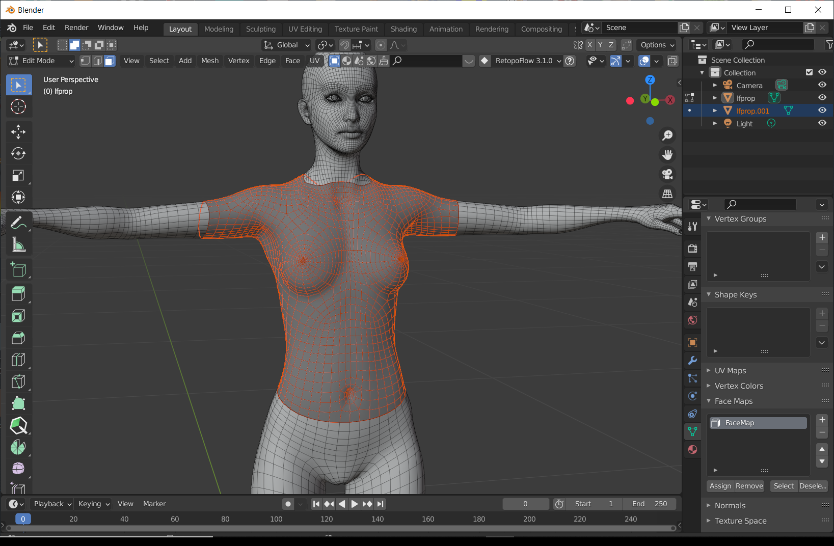Choose the Knife tool
Viewport: 834px width, 546px height.
(x=18, y=381)
